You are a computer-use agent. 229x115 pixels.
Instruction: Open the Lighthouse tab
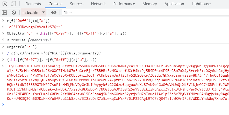click(201, 4)
